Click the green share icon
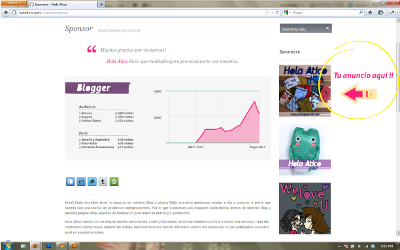 [x=114, y=181]
